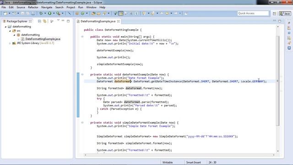The width and height of the screenshot is (293, 165).
Task: Toggle Mark Occurrences highlighted toolbar button
Action: pos(121,13)
